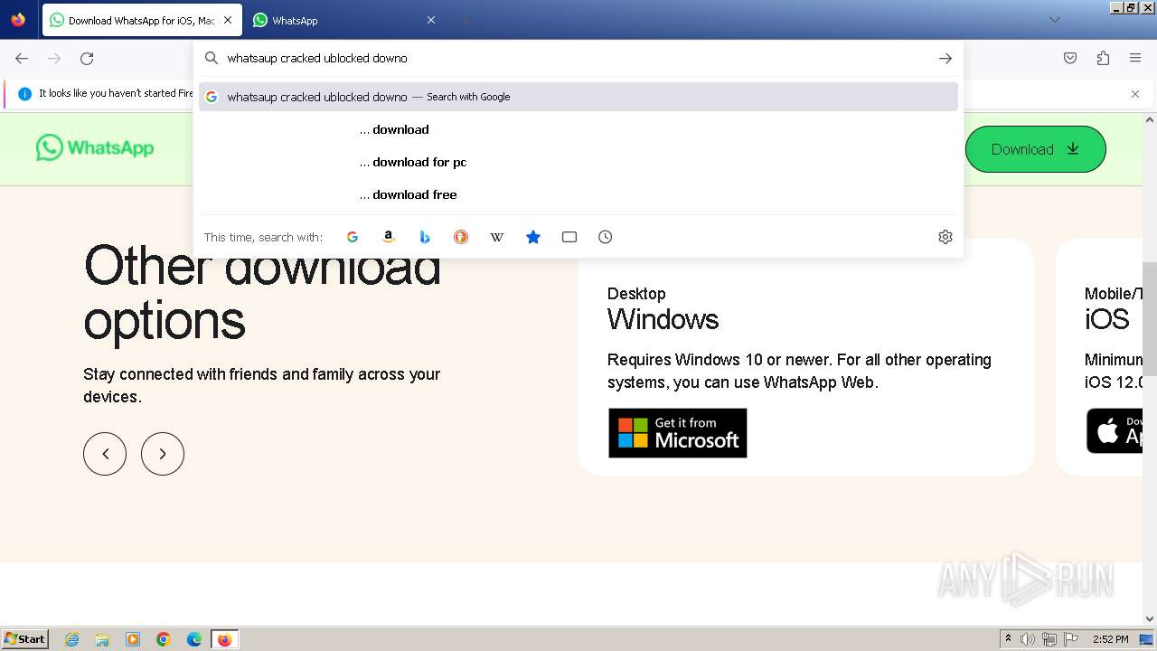Open Save to Pocket icon

pyautogui.click(x=1070, y=58)
